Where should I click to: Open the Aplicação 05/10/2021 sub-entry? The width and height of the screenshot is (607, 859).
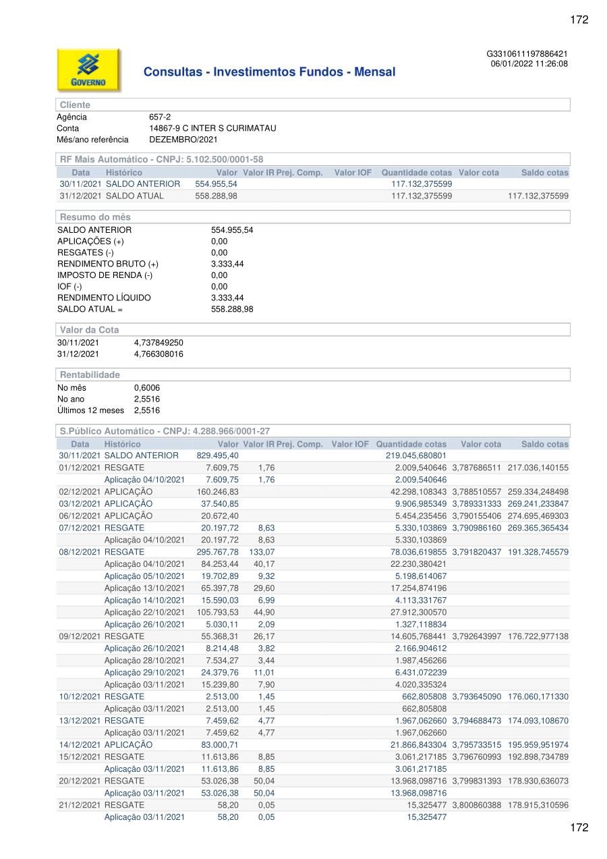pos(144,576)
